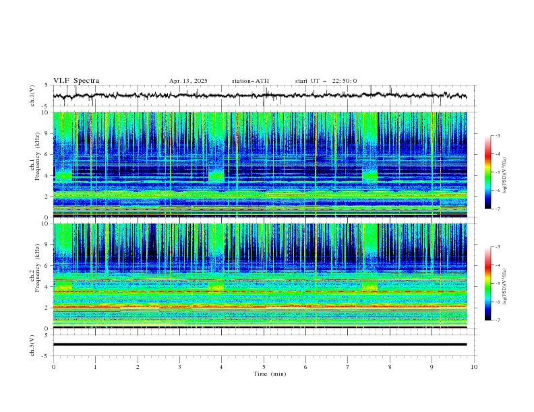Click the ch.2 colorbar "log(PSD)(V²/Hz)" label
Screen dimensions: 534x412
click(505, 287)
